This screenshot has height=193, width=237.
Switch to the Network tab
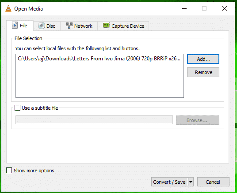pos(79,26)
